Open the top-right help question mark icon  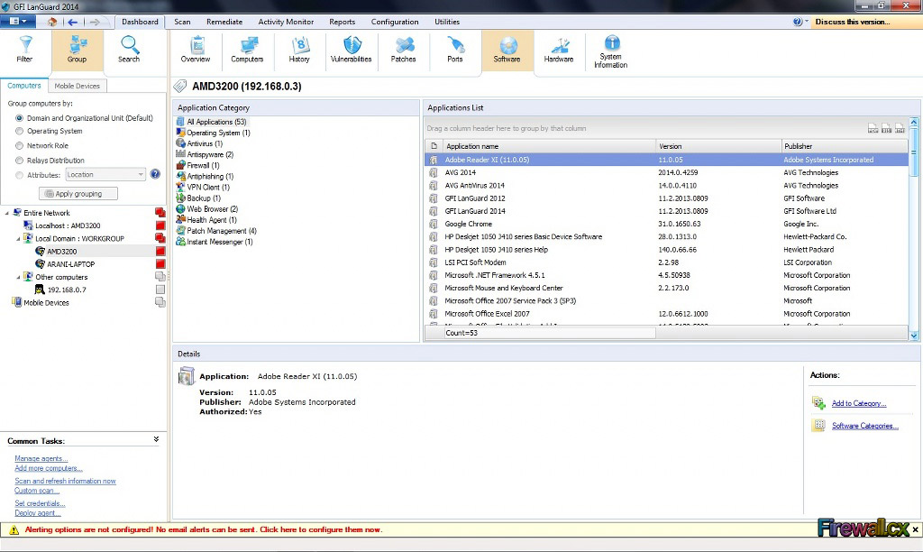pyautogui.click(x=798, y=22)
